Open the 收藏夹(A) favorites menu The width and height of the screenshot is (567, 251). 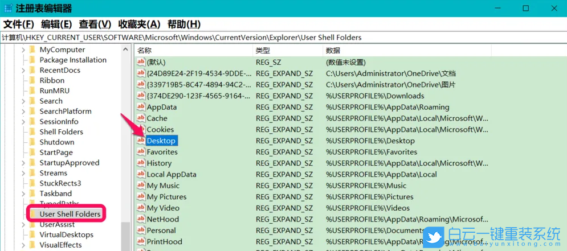tap(139, 24)
